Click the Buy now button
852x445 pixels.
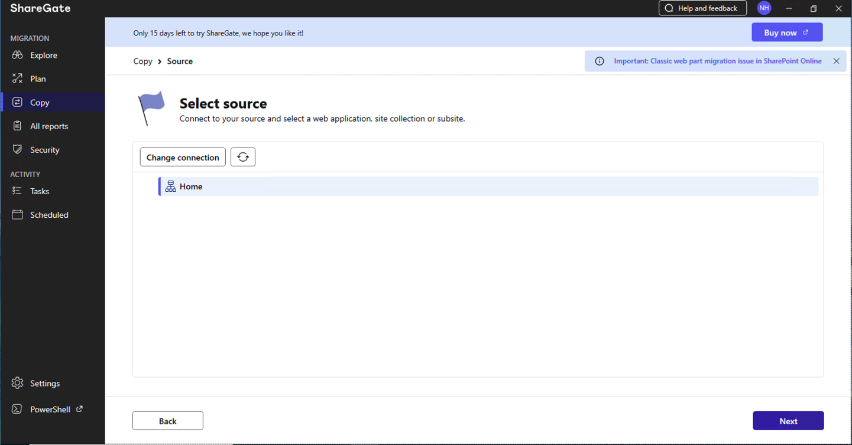(x=787, y=32)
